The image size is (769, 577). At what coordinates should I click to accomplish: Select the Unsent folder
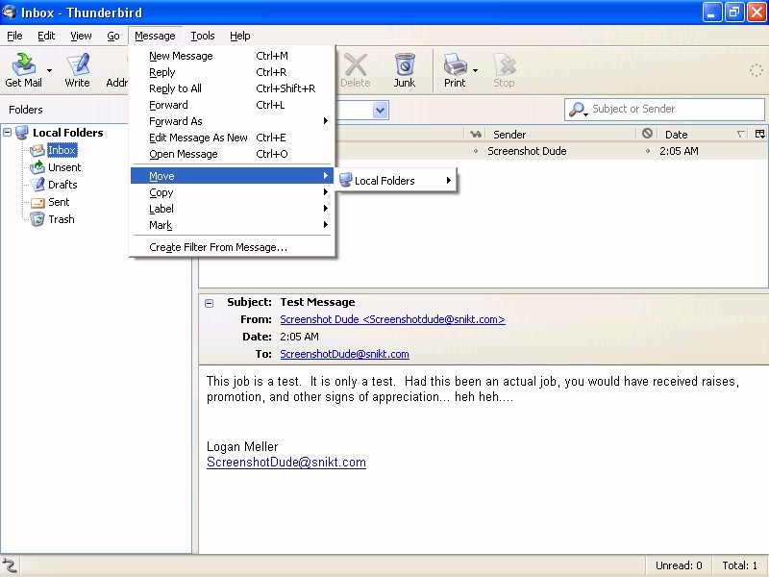coord(64,167)
